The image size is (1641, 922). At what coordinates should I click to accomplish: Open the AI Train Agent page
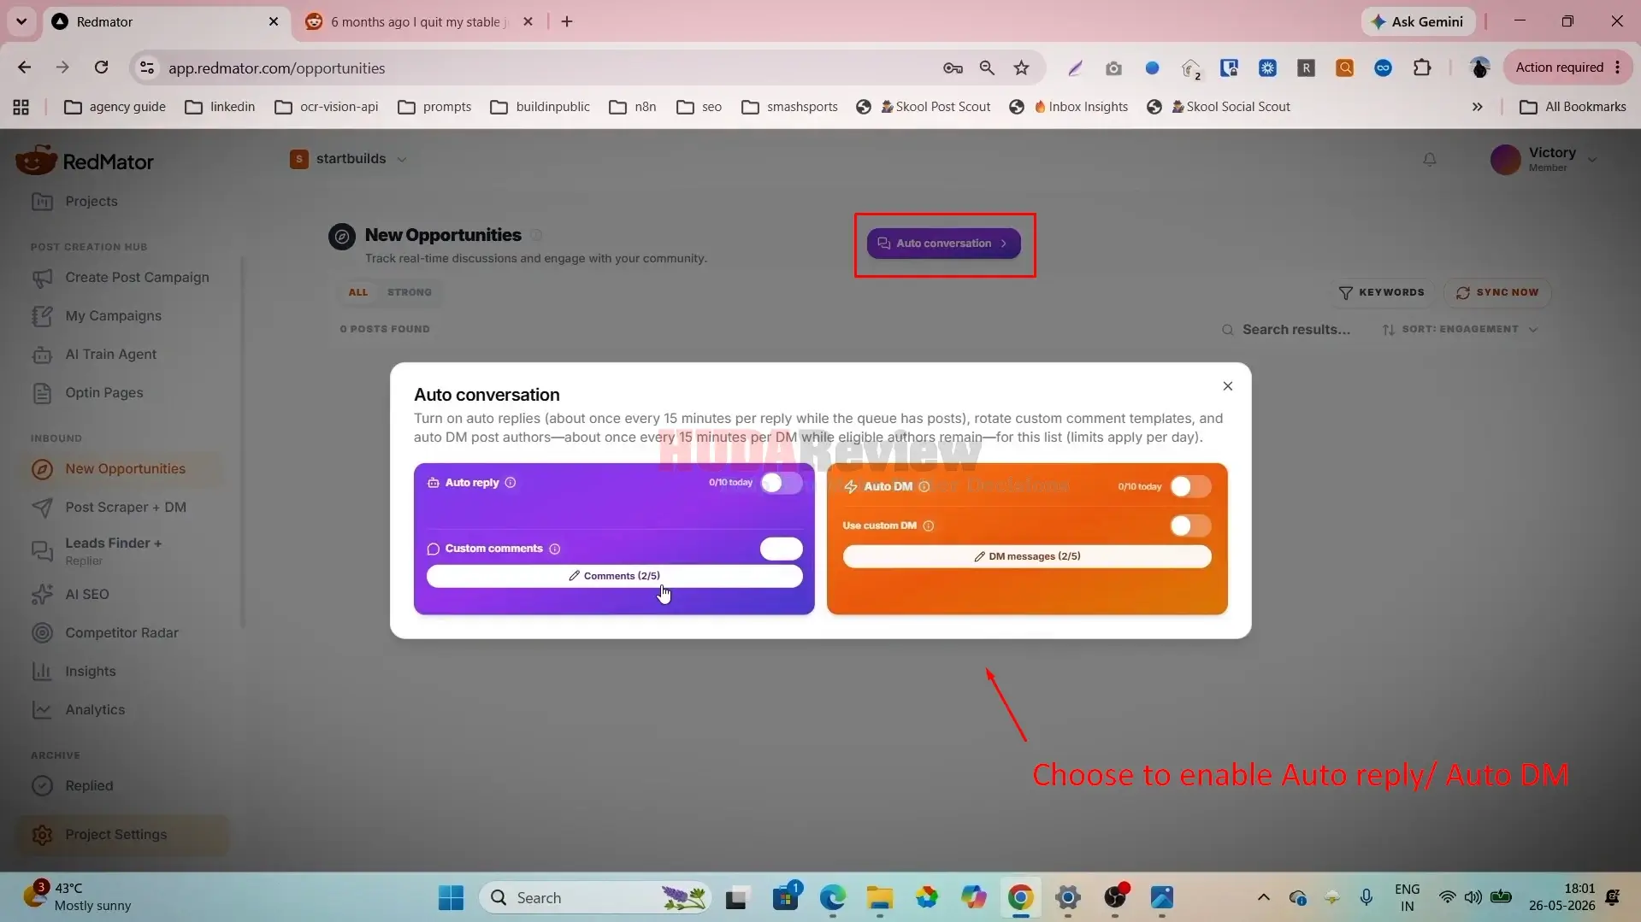tap(111, 355)
